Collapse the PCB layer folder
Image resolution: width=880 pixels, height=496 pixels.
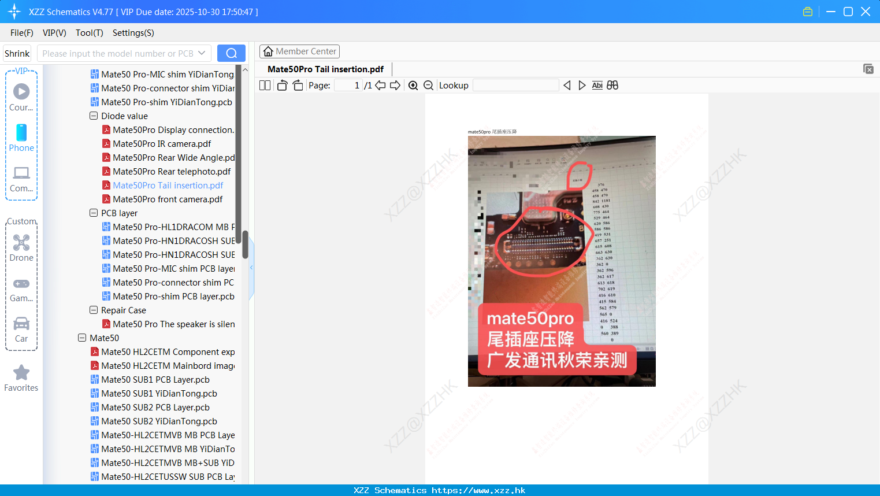coord(94,213)
